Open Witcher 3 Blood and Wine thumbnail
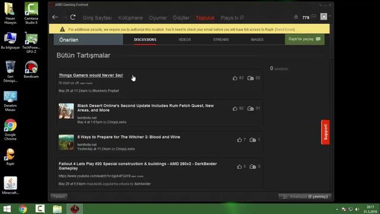 [66, 142]
